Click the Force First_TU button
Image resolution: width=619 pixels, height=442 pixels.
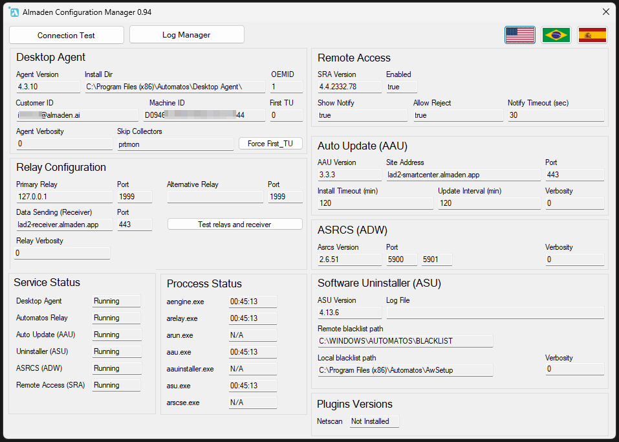pyautogui.click(x=270, y=143)
